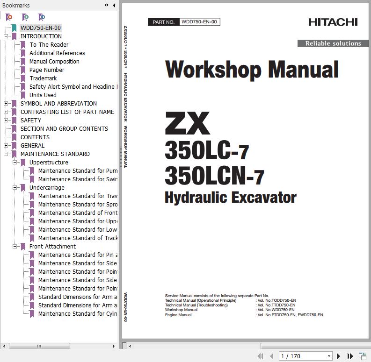Viewport: 371px width, 362px height.
Task: Click the PART NO. WDD750-EN-00 box
Action: (184, 22)
